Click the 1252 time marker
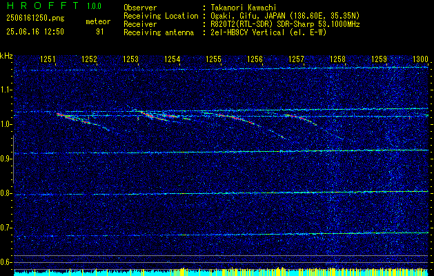The width and height of the screenshot is (434, 276). coord(89,59)
